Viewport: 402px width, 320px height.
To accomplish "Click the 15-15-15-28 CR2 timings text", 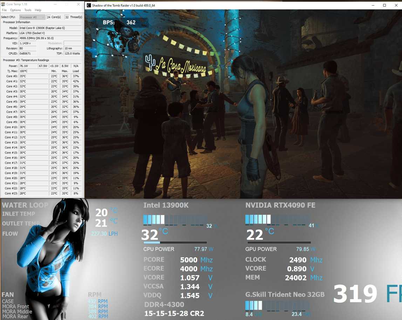I will [174, 314].
